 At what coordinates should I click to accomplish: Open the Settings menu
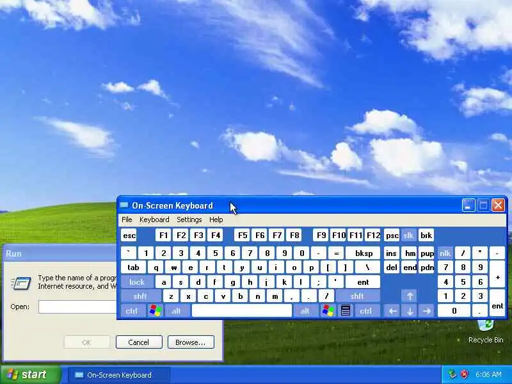[x=189, y=220]
